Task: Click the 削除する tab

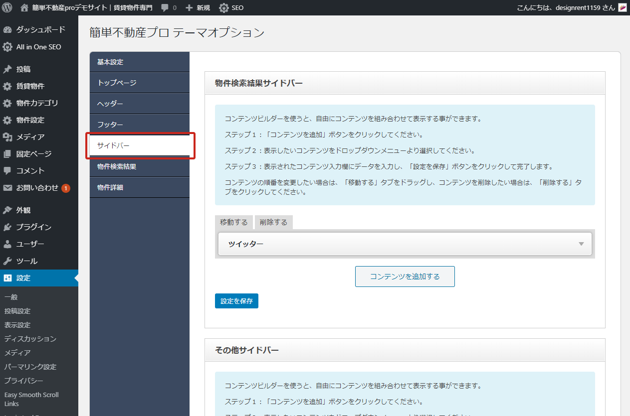Action: coord(273,222)
